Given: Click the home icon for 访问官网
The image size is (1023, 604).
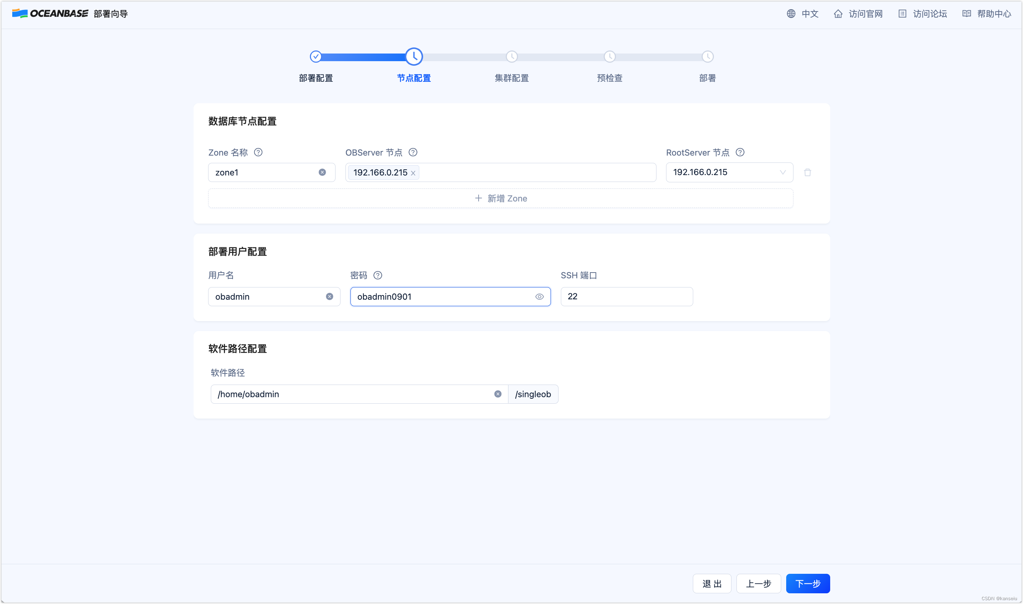Looking at the screenshot, I should (838, 14).
